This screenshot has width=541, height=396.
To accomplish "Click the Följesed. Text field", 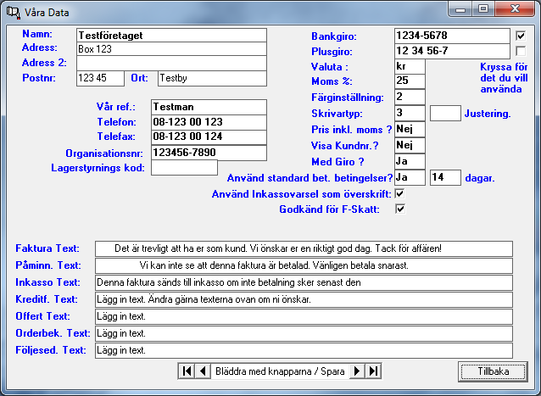I will pos(304,350).
